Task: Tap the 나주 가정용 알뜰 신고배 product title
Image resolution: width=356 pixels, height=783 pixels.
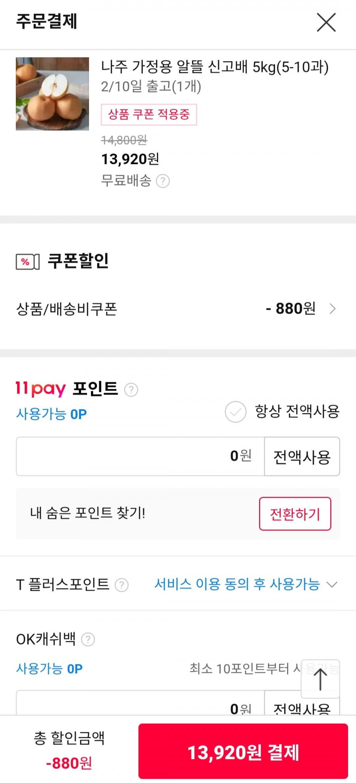Action: (215, 67)
